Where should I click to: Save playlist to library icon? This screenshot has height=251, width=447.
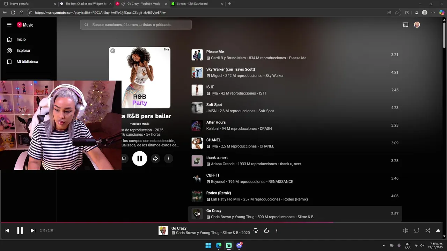[124, 159]
